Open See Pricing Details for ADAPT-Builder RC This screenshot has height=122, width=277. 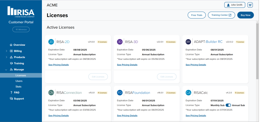[196, 65]
